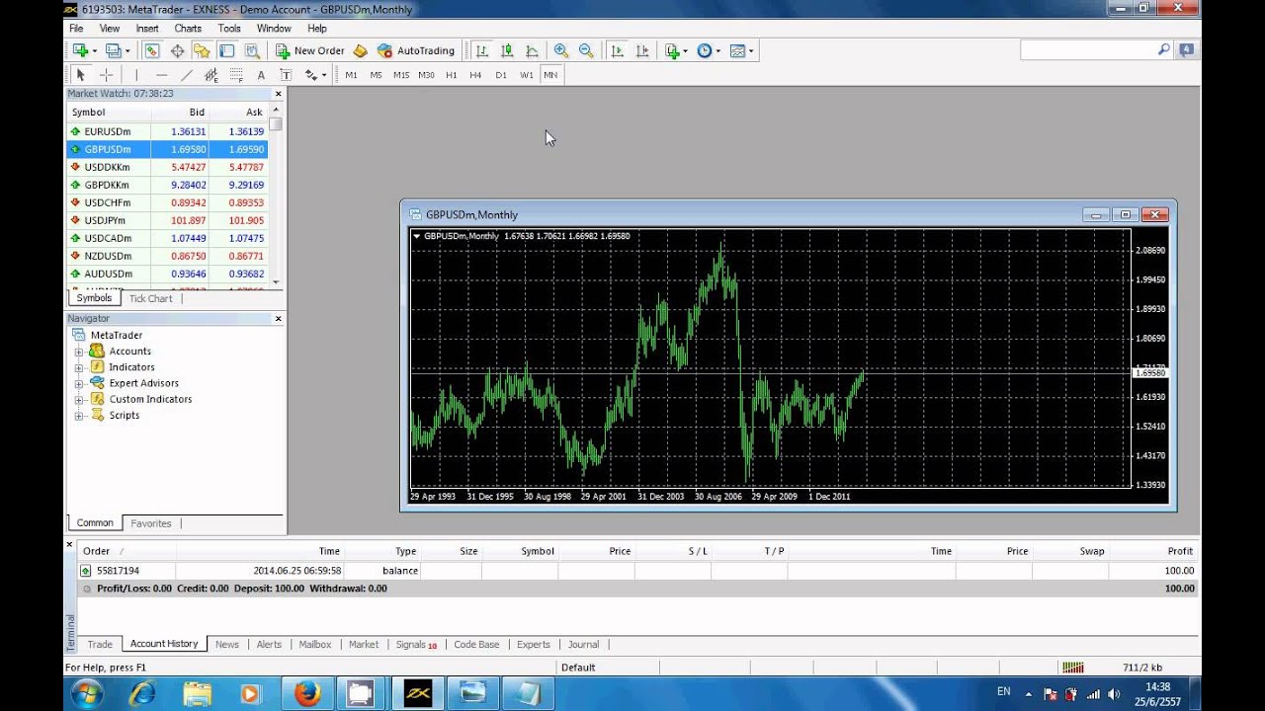Select the Cursor arrow tool
The height and width of the screenshot is (711, 1265).
(81, 75)
